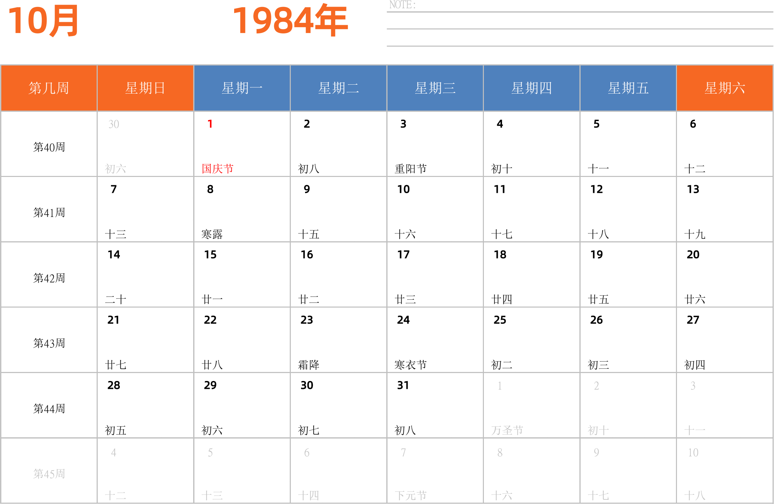Screen dimensions: 774x504
Task: Click the 霜降 solar term label
Action: (x=309, y=365)
